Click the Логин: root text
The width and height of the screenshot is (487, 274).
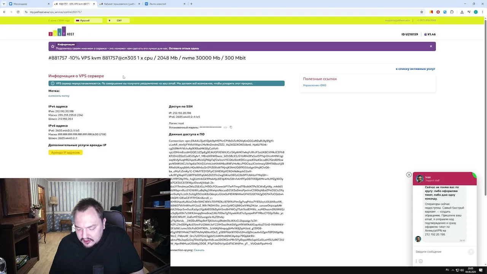[x=176, y=123]
